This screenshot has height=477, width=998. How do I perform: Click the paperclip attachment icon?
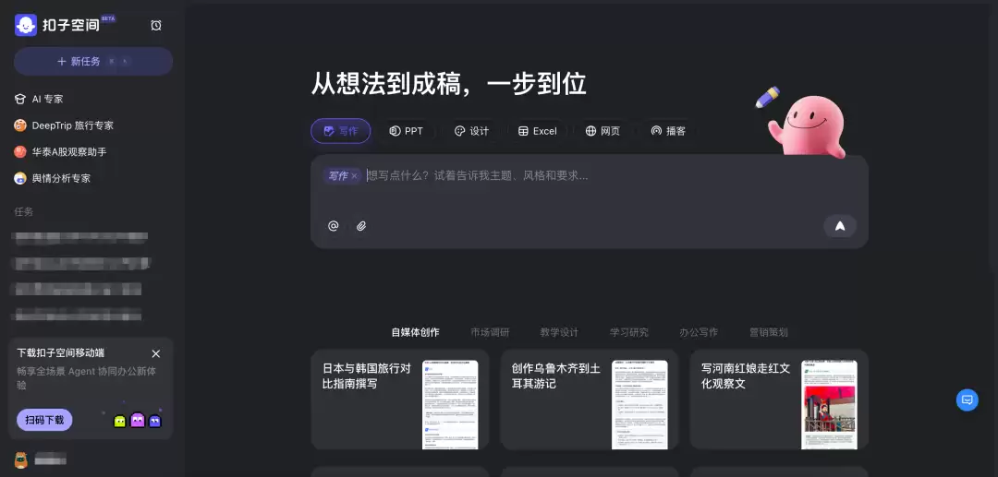361,225
